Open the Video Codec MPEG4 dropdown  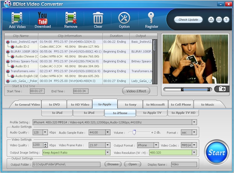tap(194, 145)
